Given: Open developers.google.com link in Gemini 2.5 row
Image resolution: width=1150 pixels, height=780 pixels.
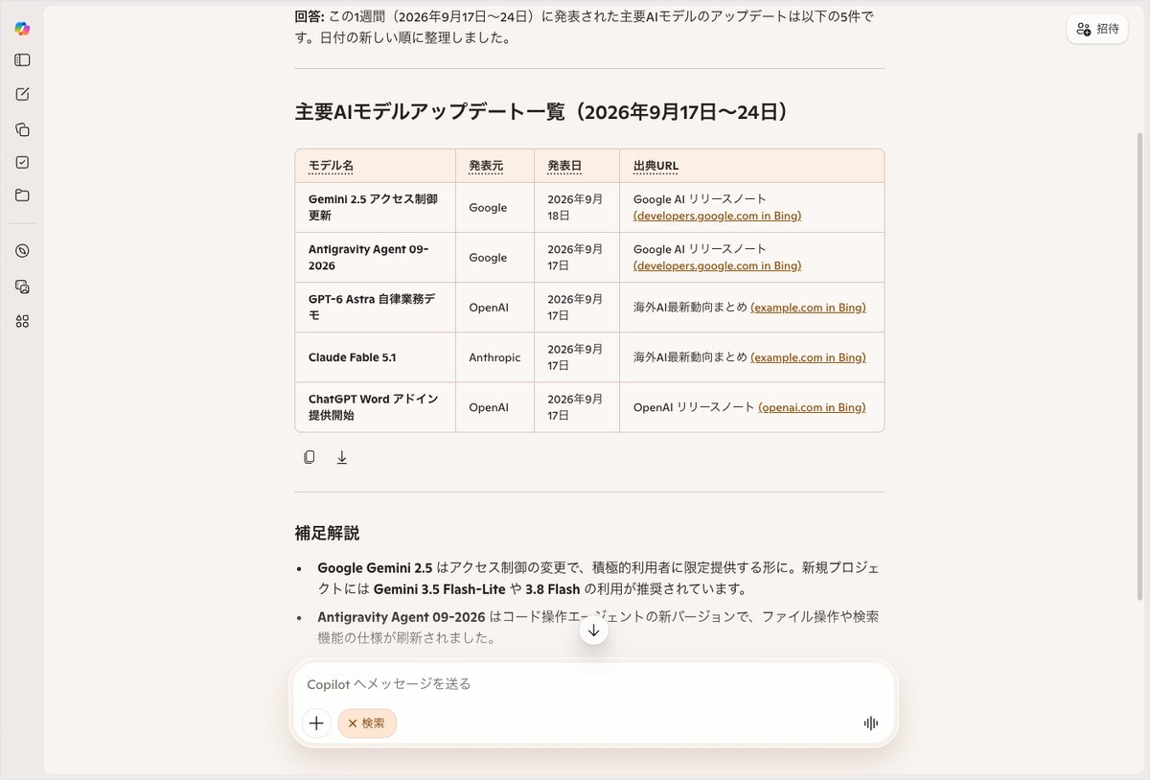Looking at the screenshot, I should pyautogui.click(x=717, y=216).
